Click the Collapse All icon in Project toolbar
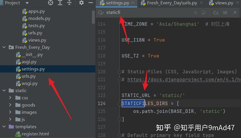Viewport: 241px width, 138px height. [x=69, y=3]
